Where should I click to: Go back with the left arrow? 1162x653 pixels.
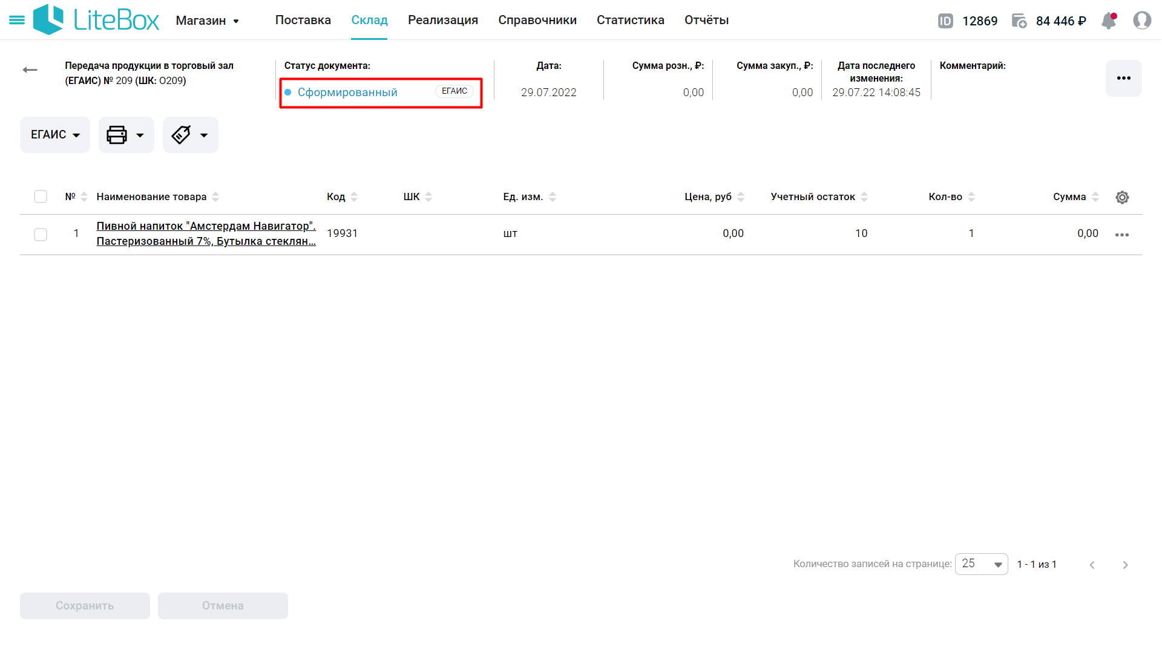pyautogui.click(x=30, y=70)
